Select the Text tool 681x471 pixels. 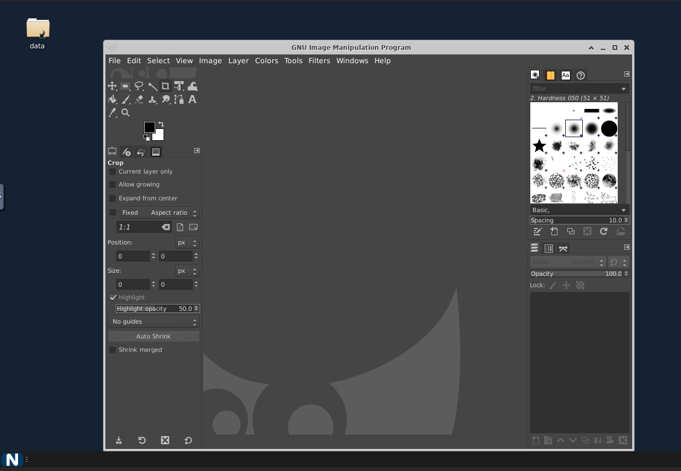[192, 100]
